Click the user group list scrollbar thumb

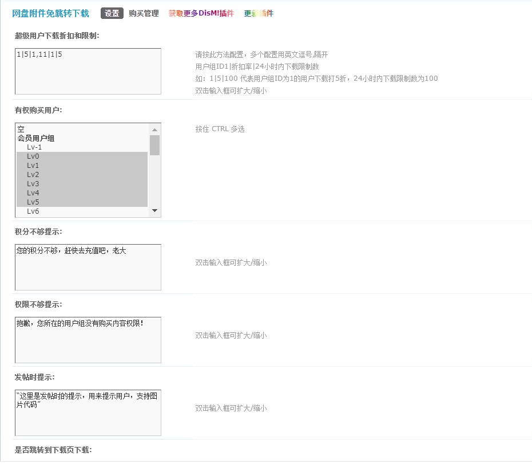154,145
